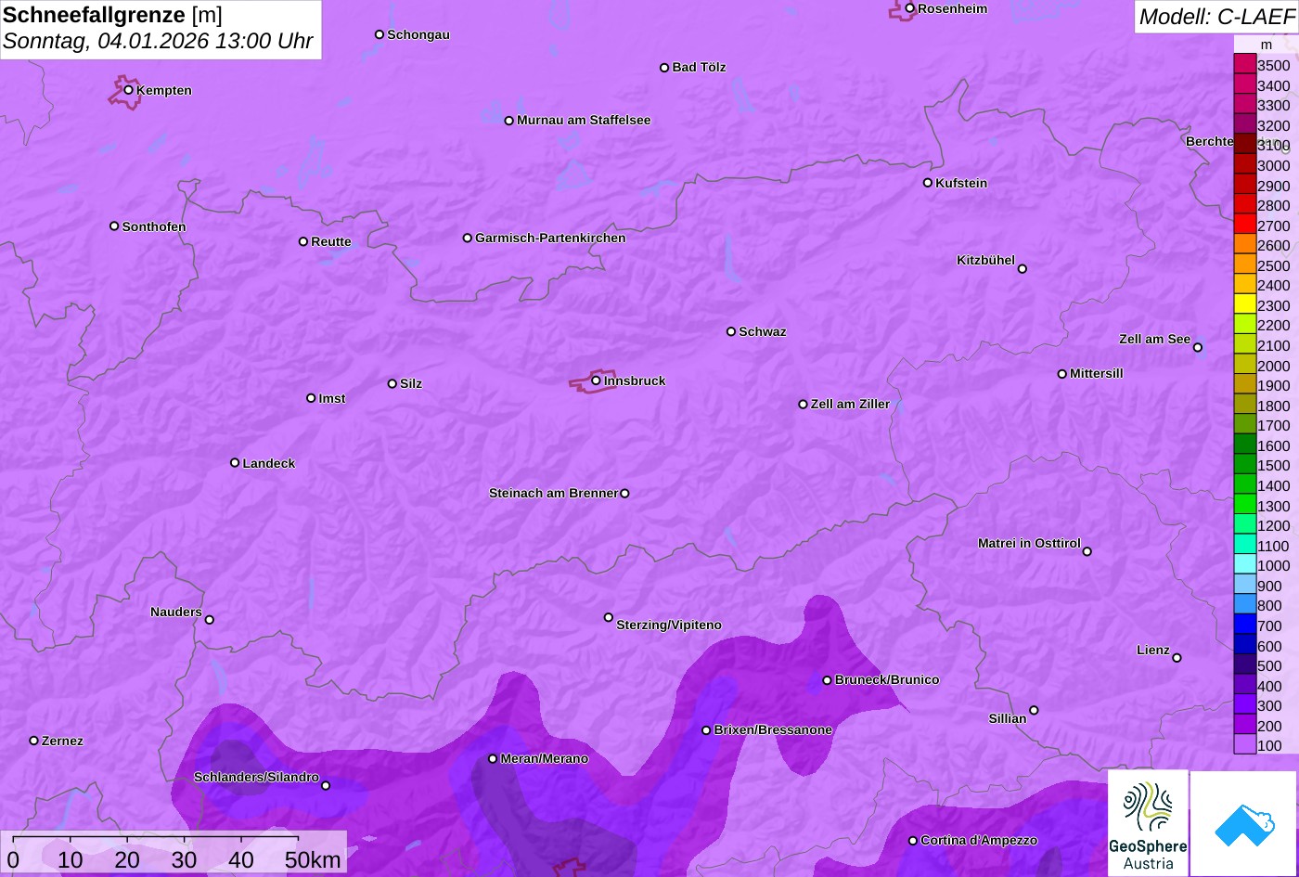This screenshot has height=877, width=1299.
Task: Click the Imst marker dot
Action: coord(311,398)
